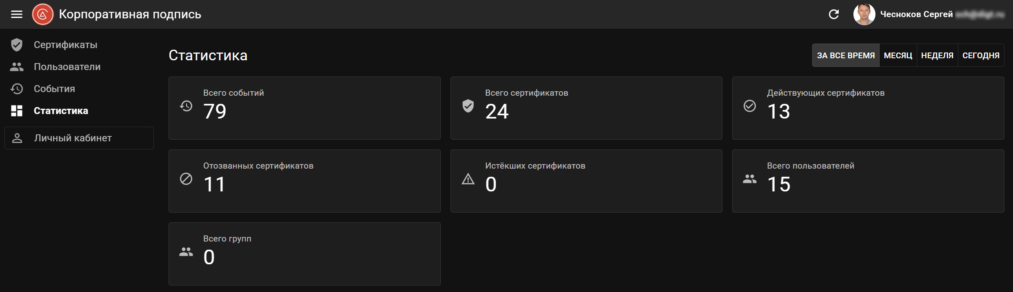Click the red Корпоративная подпись logo
Viewport: 1013px width, 292px height.
(x=43, y=14)
